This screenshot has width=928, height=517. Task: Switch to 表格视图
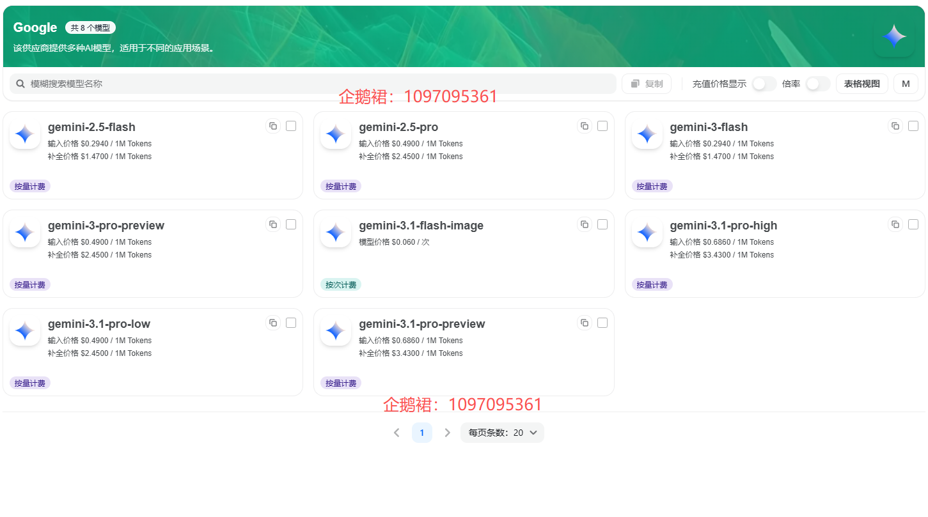pos(861,84)
